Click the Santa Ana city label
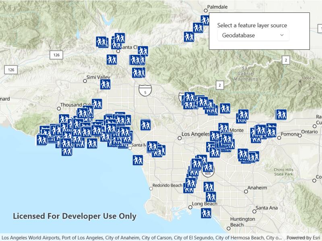The height and width of the screenshot is (241, 322). tap(266, 208)
